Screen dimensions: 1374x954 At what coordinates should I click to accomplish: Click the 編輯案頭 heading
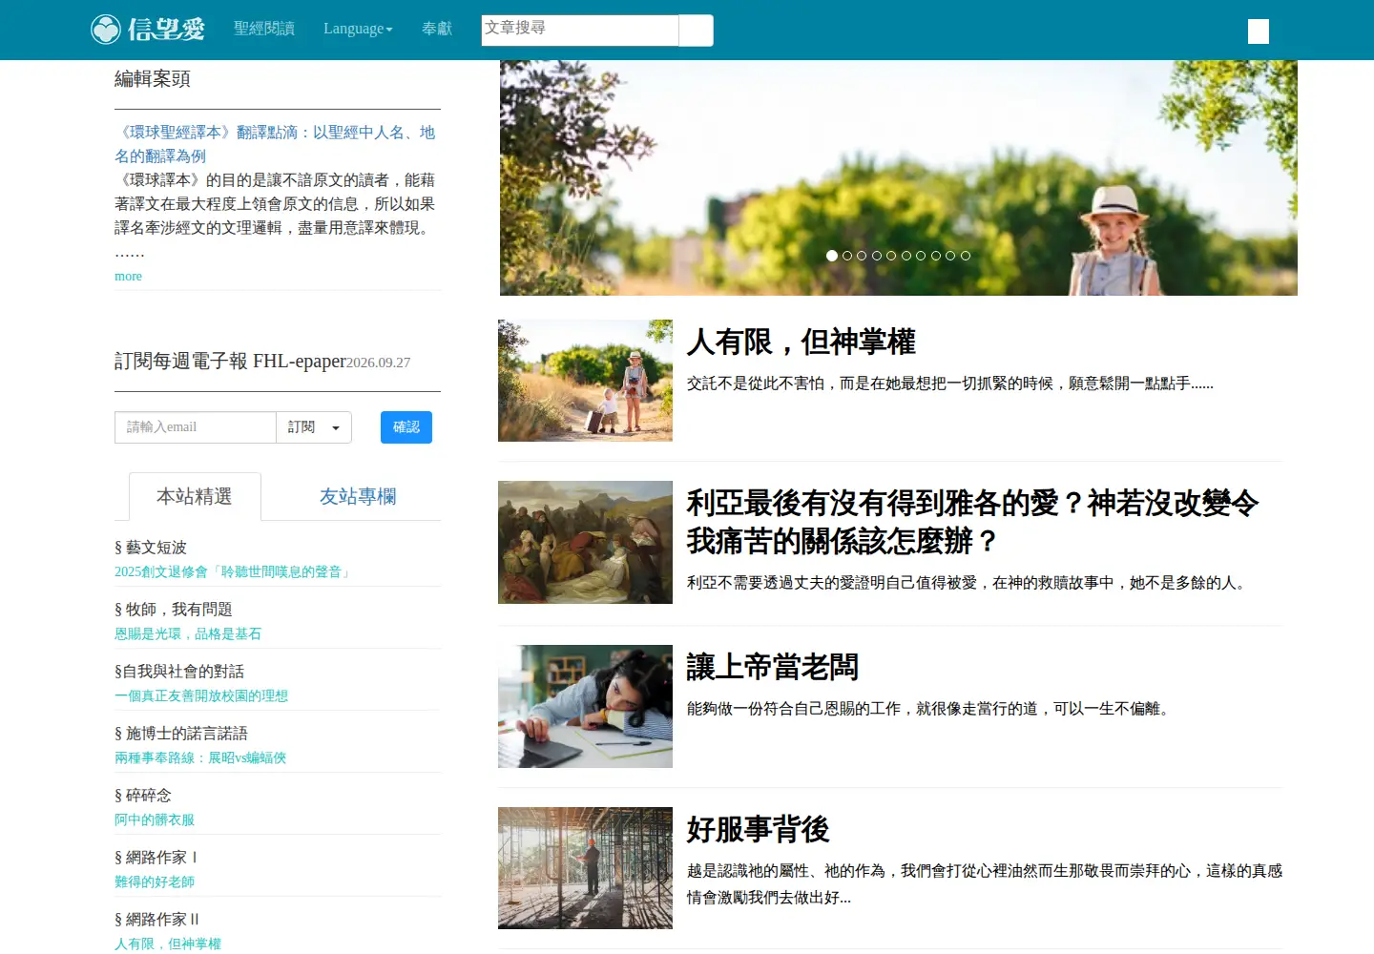[153, 79]
